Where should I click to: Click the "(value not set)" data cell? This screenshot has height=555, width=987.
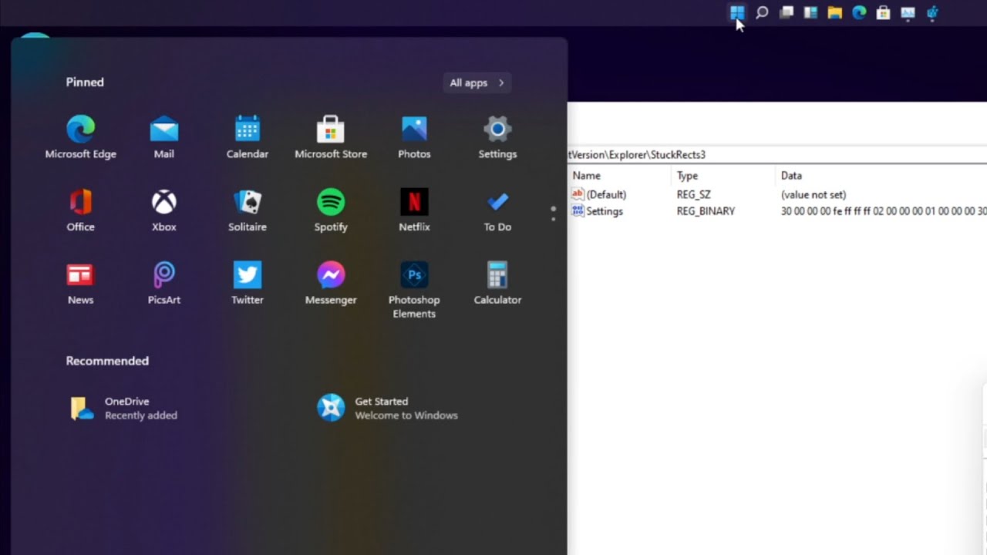[x=814, y=195]
